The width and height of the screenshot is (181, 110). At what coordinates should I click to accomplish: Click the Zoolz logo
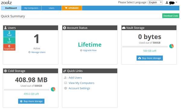(6, 2)
